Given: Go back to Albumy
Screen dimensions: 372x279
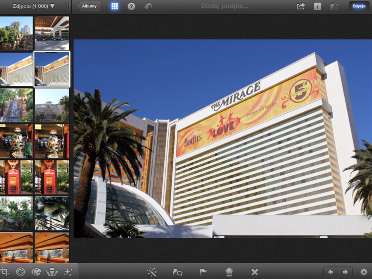Looking at the screenshot, I should pos(88,6).
